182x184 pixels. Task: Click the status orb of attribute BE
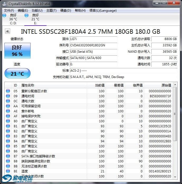point(8,171)
